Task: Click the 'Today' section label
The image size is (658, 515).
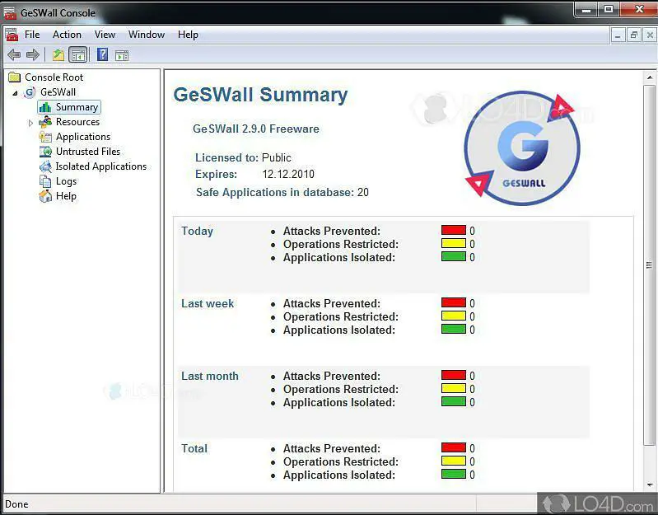Action: (x=197, y=232)
